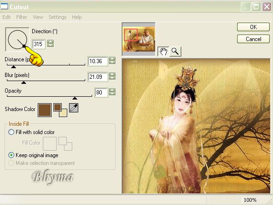Image resolution: width=273 pixels, height=205 pixels.
Task: Click the Opacity slider handle
Action: click(x=75, y=98)
